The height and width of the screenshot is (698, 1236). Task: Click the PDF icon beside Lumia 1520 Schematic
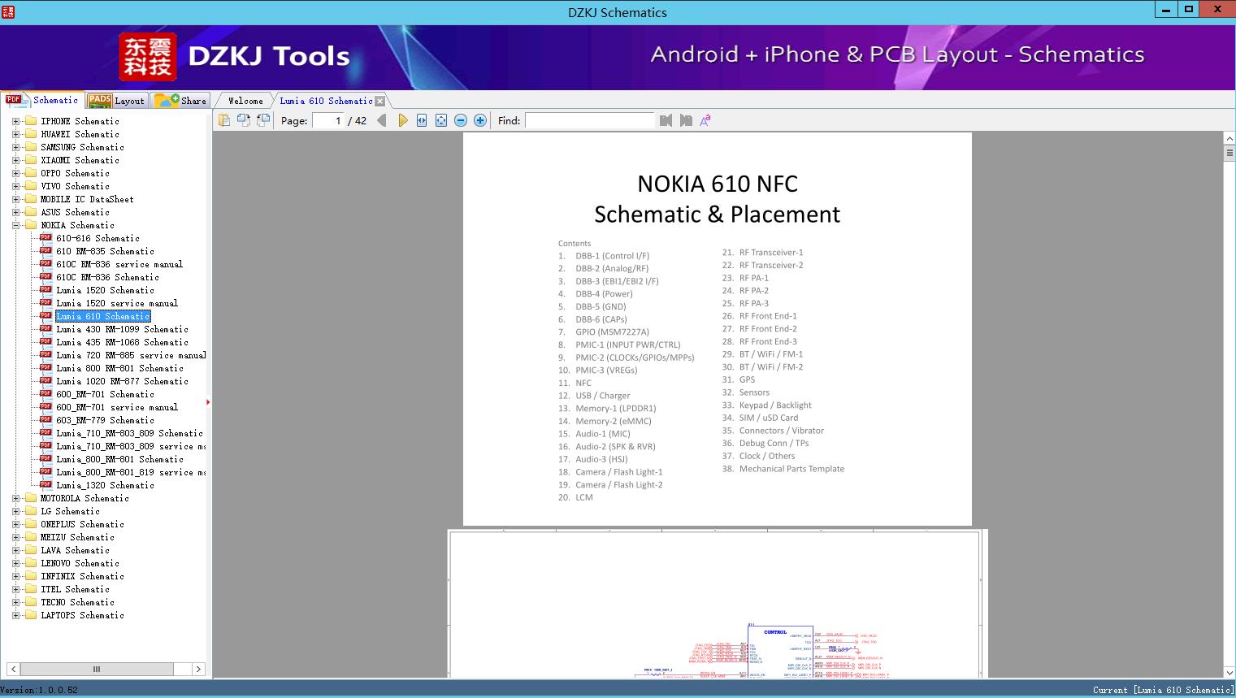(x=46, y=289)
